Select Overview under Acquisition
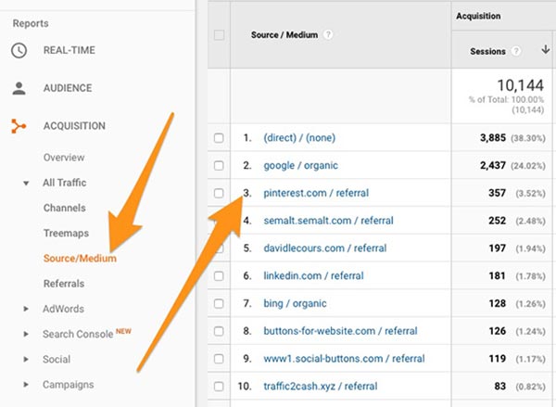Screen dimensions: 556x407 [x=64, y=158]
